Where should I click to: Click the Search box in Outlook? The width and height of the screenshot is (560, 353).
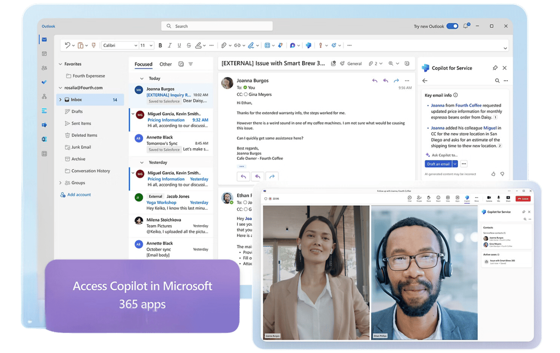[x=217, y=26]
